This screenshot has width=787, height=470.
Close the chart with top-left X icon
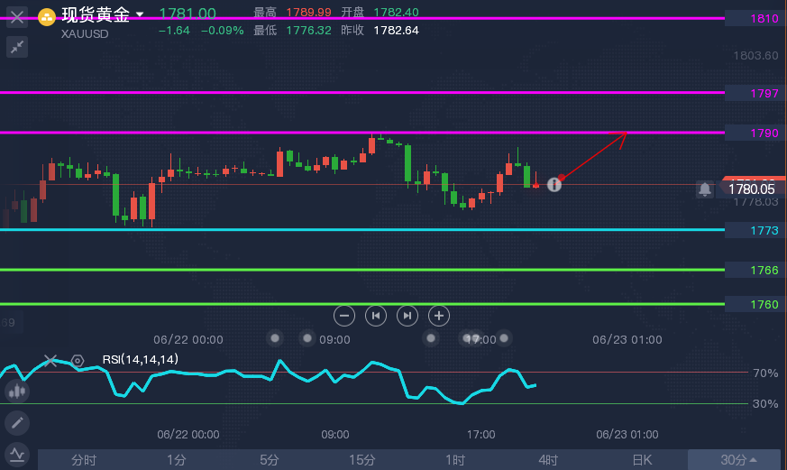point(17,17)
